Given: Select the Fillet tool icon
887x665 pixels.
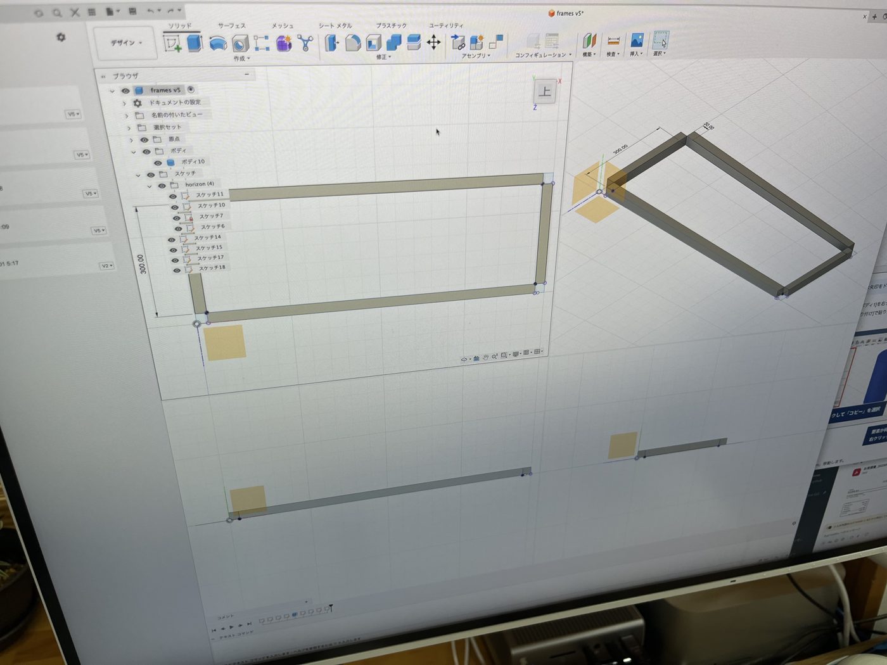Looking at the screenshot, I should pos(353,42).
